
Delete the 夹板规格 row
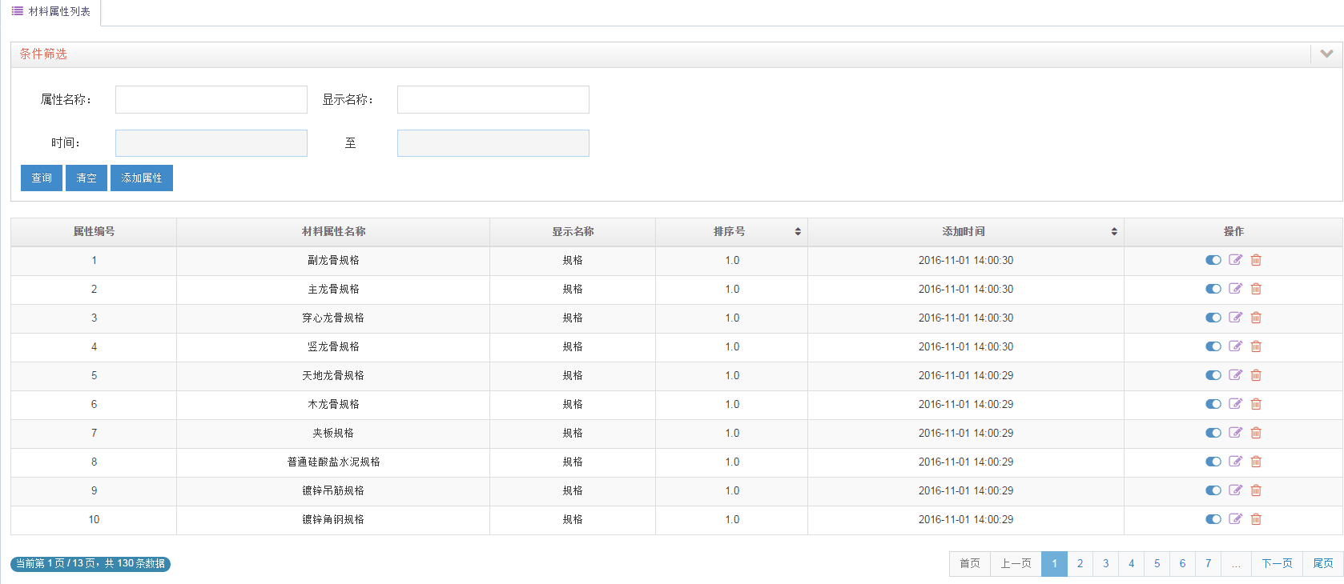click(x=1256, y=433)
